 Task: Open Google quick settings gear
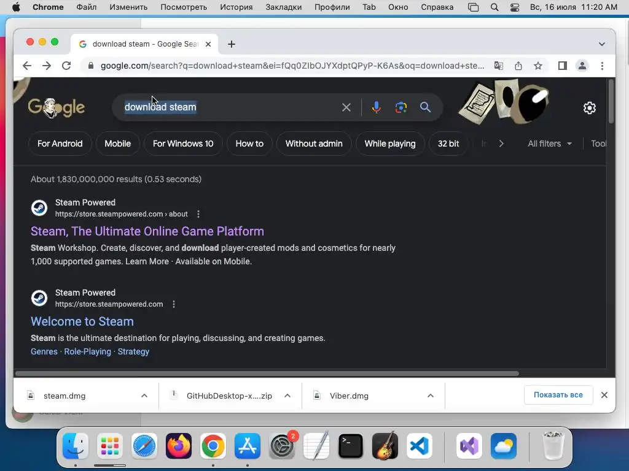click(589, 108)
